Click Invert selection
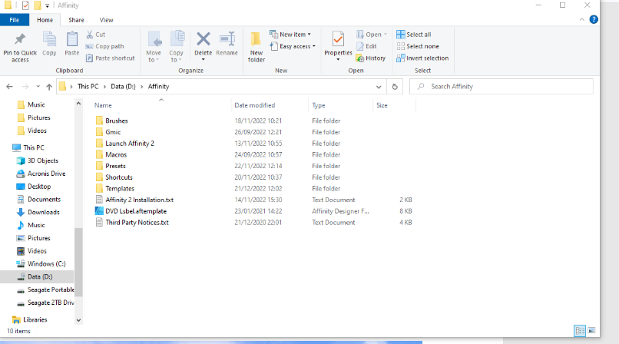619x344 pixels. 422,58
